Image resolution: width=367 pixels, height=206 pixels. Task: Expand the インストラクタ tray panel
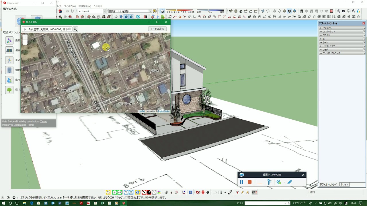pyautogui.click(x=342, y=46)
